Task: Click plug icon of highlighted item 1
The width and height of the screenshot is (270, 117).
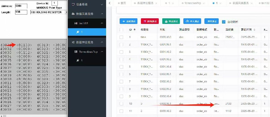Action: coord(78,32)
